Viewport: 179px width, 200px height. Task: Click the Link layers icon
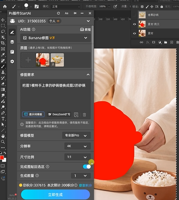point(142,42)
